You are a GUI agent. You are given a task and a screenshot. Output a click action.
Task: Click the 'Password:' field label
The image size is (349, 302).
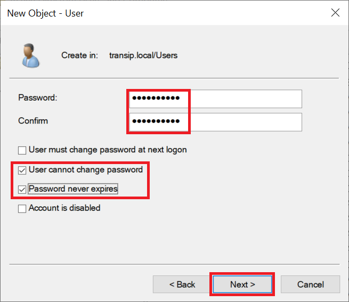coord(37,98)
